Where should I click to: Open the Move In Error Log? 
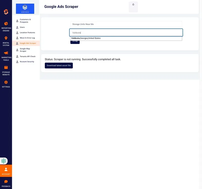(x=27, y=38)
